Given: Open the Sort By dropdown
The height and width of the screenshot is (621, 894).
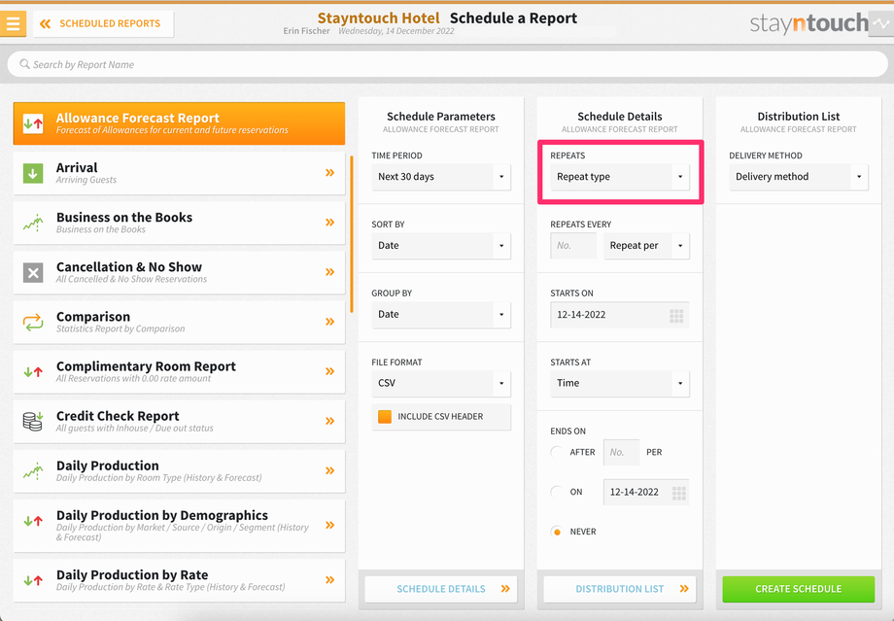Looking at the screenshot, I should point(441,246).
